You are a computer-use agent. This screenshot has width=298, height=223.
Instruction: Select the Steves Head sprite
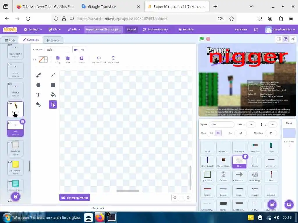[x=223, y=162]
